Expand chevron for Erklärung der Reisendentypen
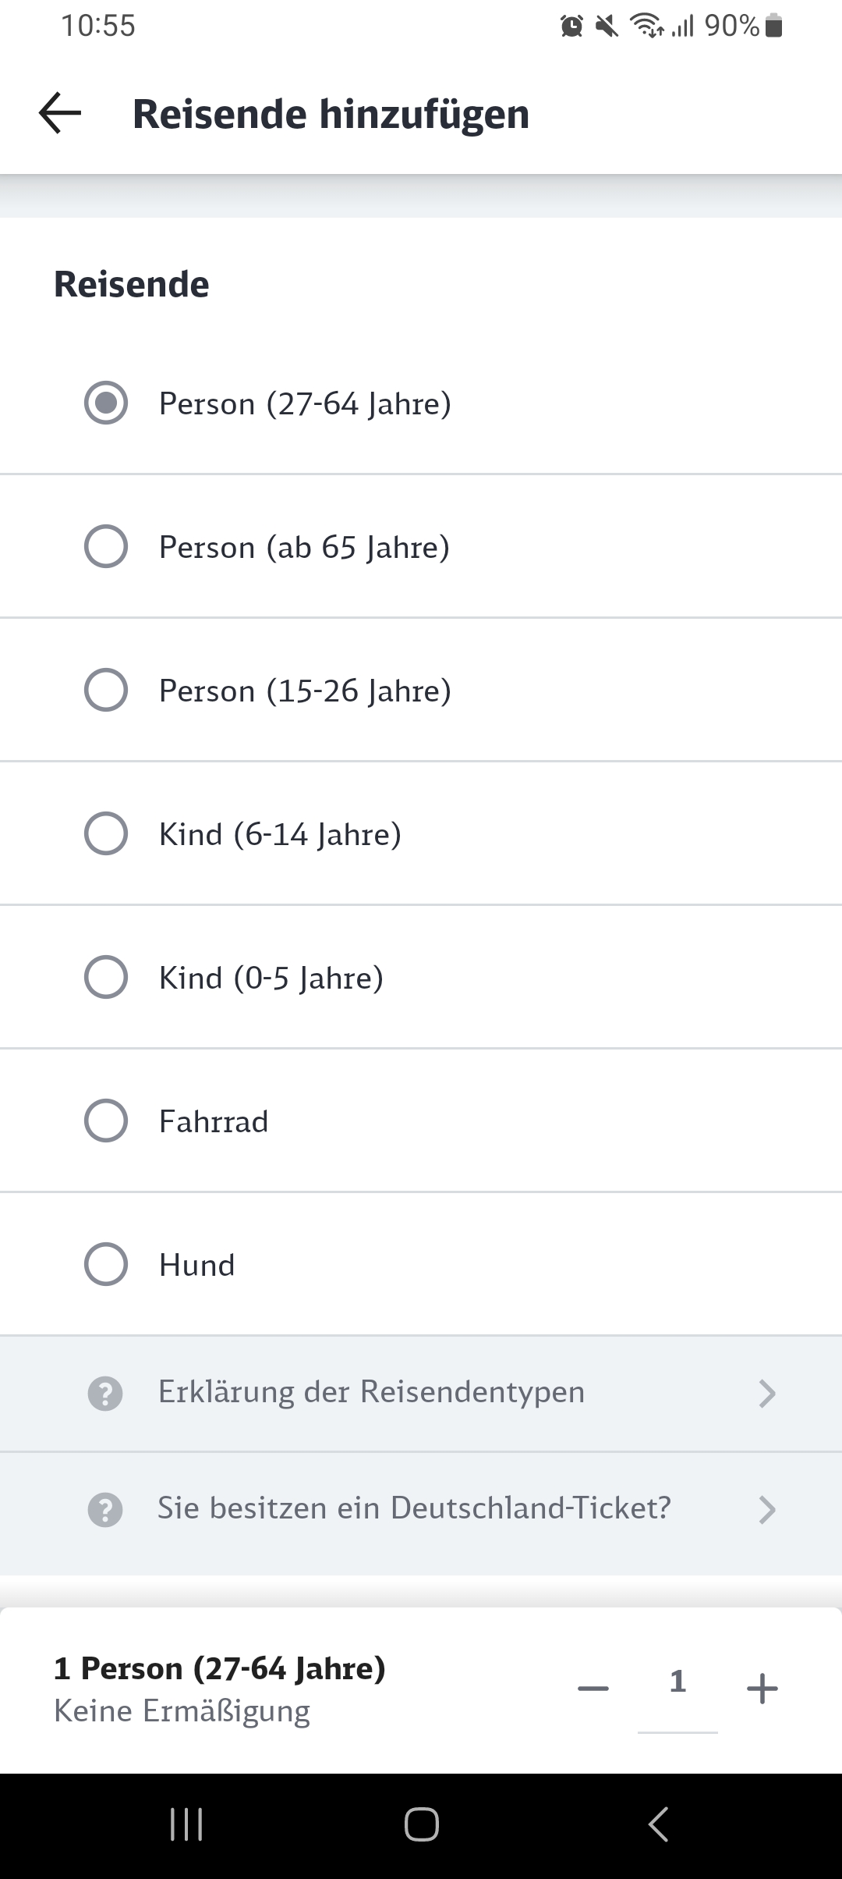This screenshot has height=1879, width=842. point(767,1394)
